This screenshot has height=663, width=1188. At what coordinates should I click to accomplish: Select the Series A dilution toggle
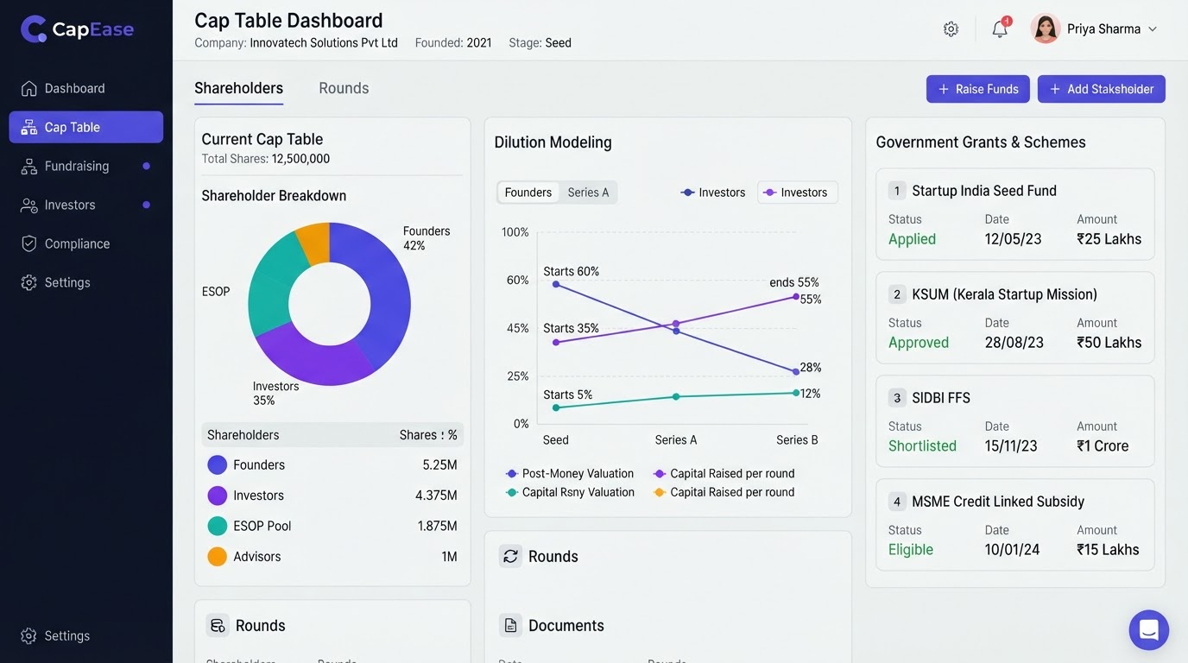[x=588, y=193]
